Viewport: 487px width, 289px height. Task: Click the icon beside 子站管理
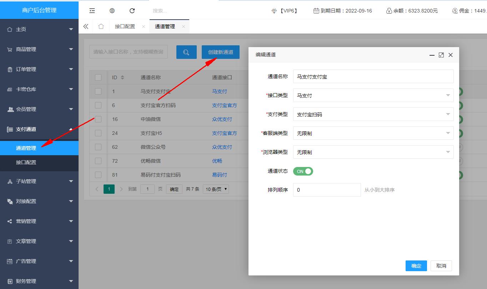pos(10,181)
